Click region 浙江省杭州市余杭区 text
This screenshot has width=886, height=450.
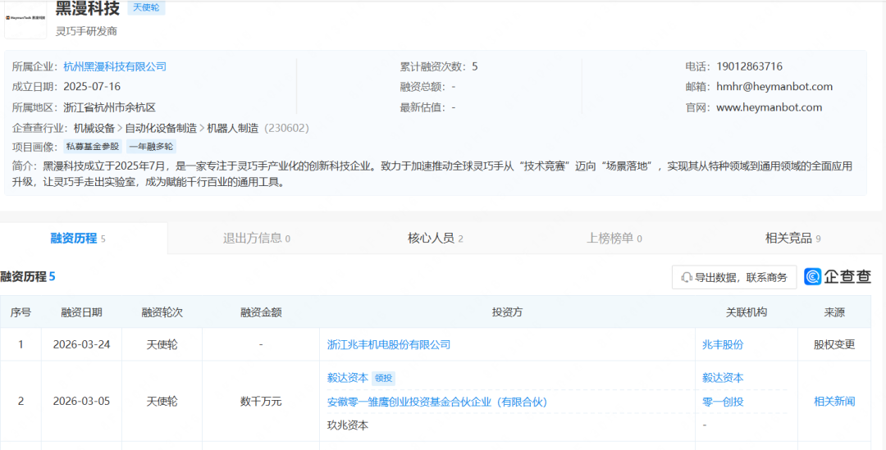109,107
